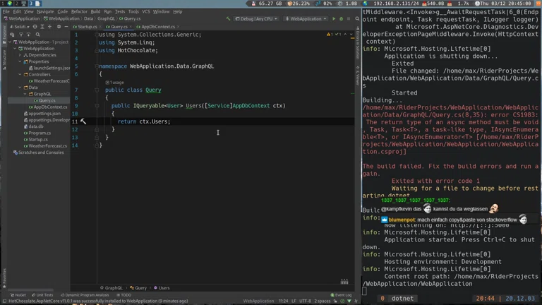Go to previous highlighted error arrow

tap(345, 34)
